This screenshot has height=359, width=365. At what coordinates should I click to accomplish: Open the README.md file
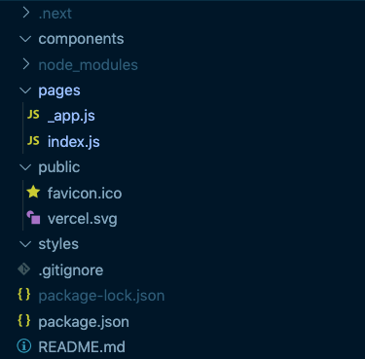[x=82, y=347]
